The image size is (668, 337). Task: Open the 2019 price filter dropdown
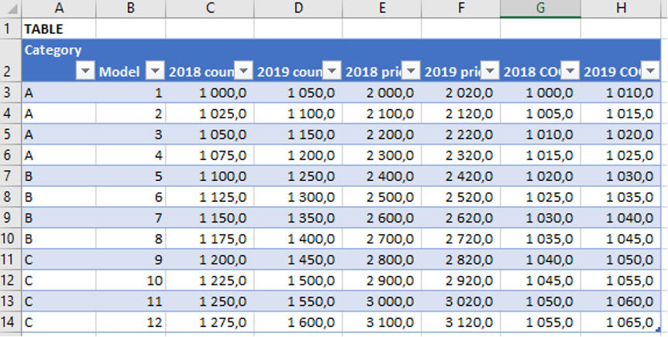[x=490, y=71]
